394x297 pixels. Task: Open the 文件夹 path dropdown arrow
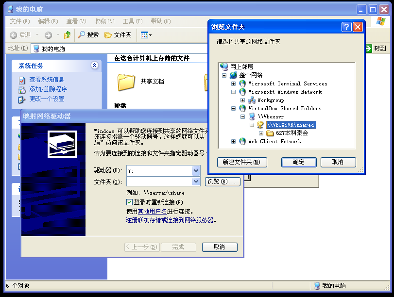[196, 181]
